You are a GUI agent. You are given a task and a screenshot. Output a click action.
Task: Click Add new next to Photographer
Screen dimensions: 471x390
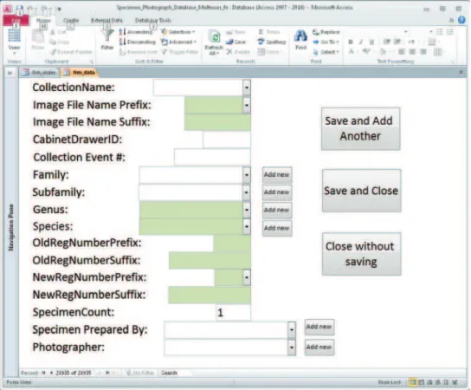tap(319, 348)
